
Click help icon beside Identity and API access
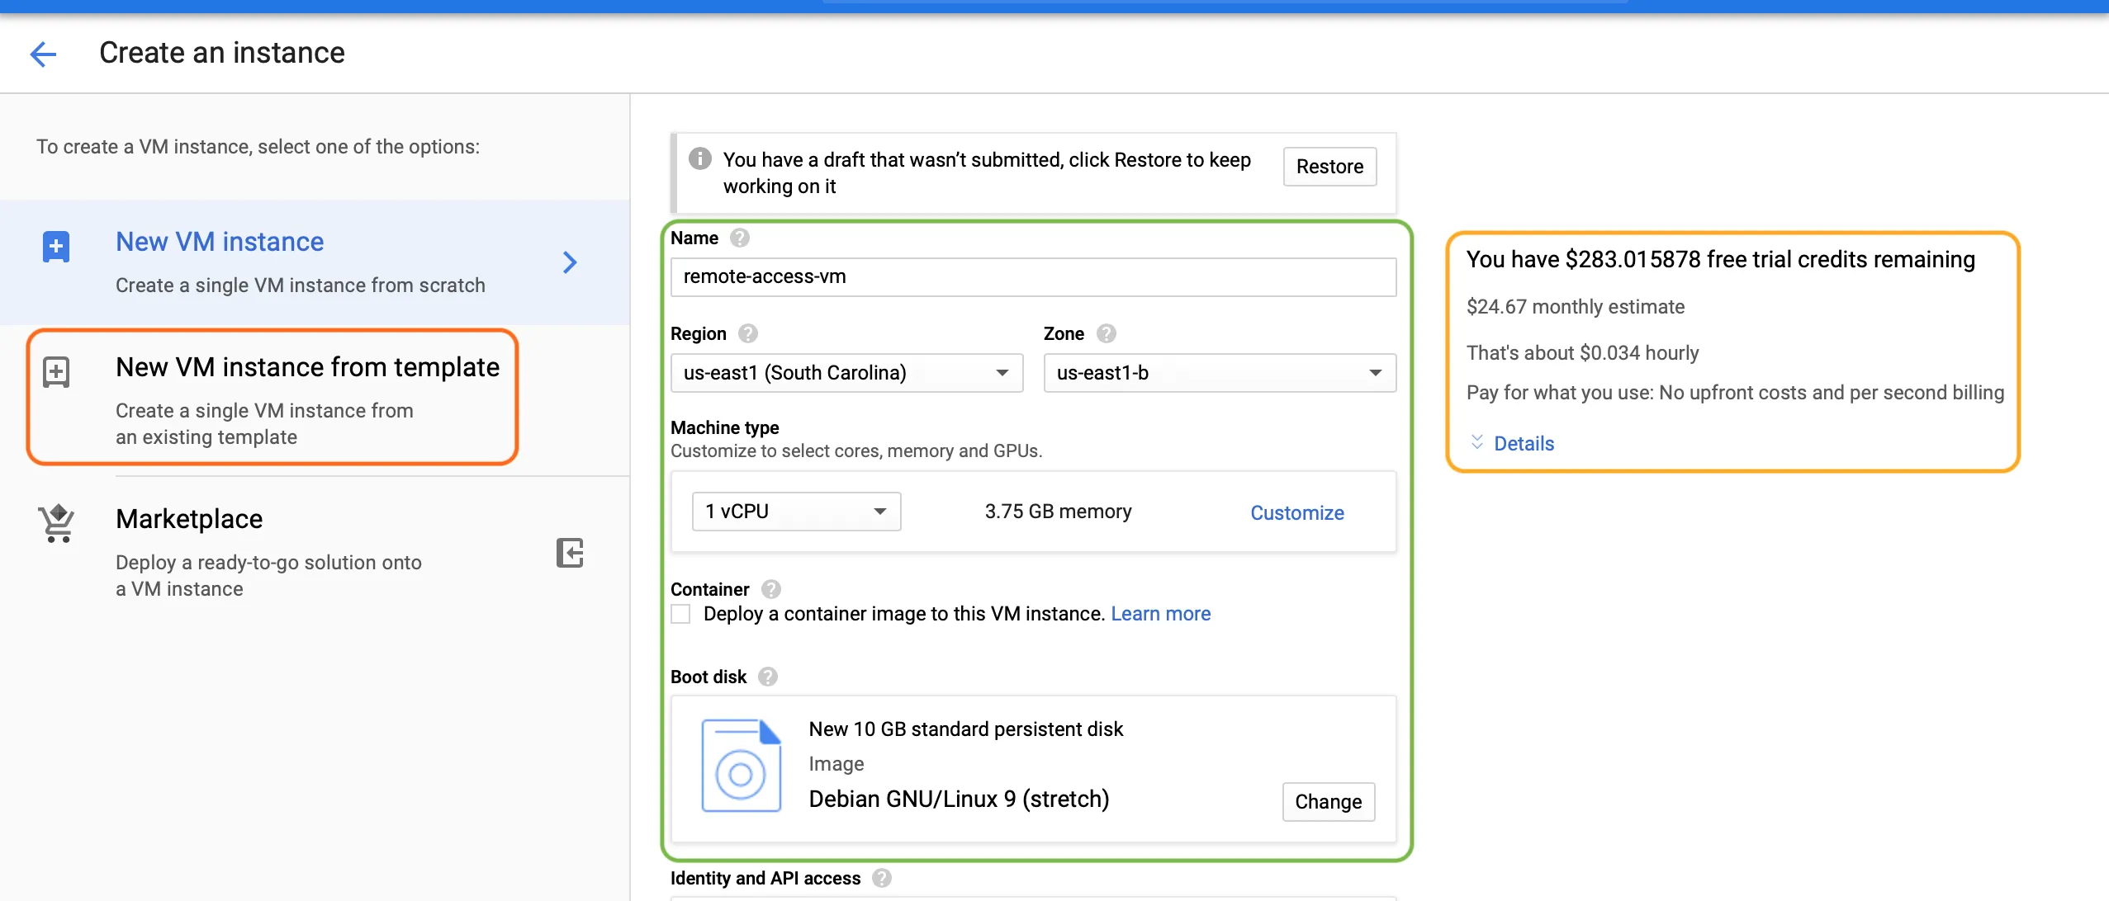coord(882,878)
